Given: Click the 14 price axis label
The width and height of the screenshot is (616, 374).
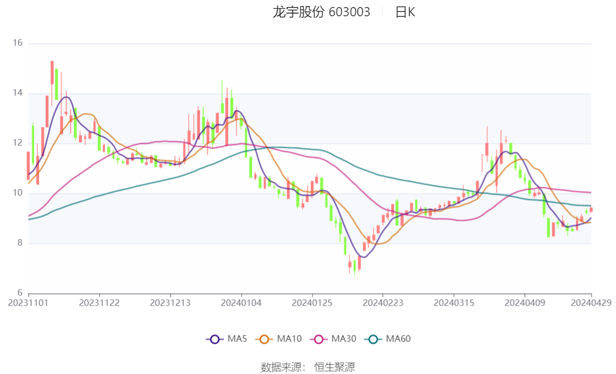Looking at the screenshot, I should [18, 93].
